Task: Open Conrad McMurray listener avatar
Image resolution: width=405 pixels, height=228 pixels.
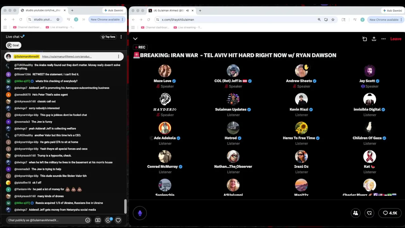Action: click(x=165, y=156)
